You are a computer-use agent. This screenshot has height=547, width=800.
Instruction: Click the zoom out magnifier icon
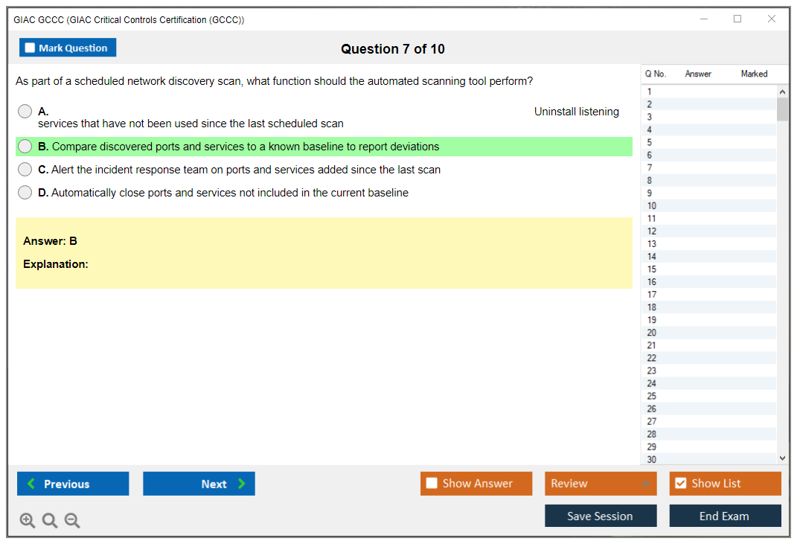tap(71, 520)
